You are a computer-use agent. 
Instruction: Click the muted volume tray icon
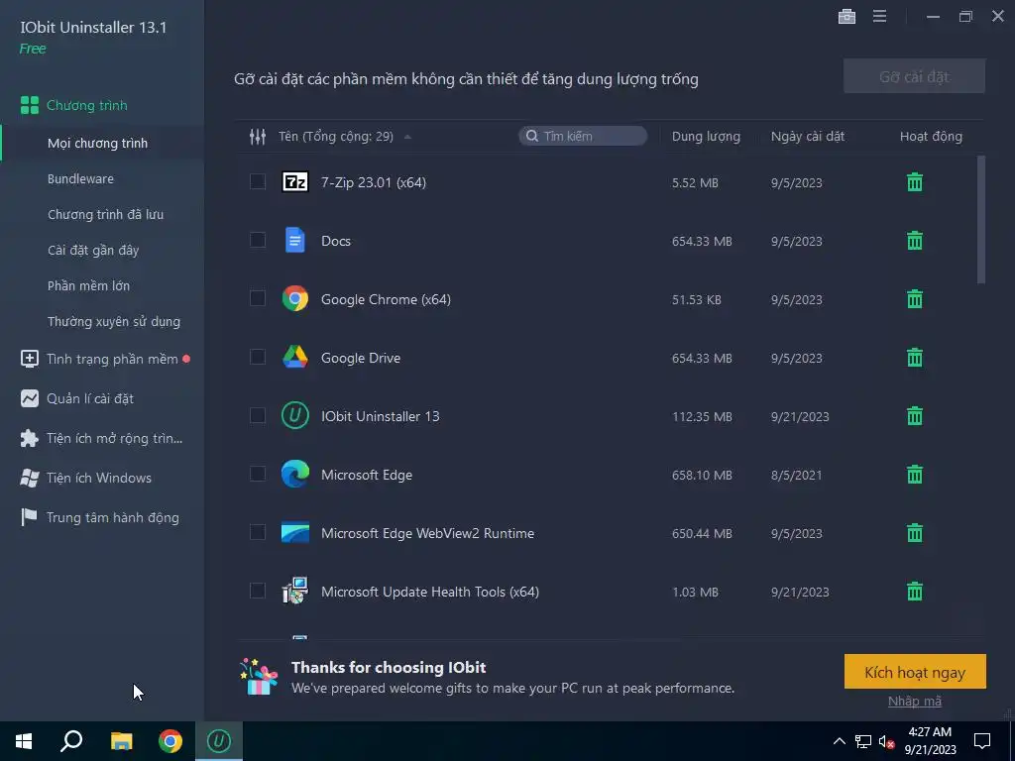tap(886, 741)
